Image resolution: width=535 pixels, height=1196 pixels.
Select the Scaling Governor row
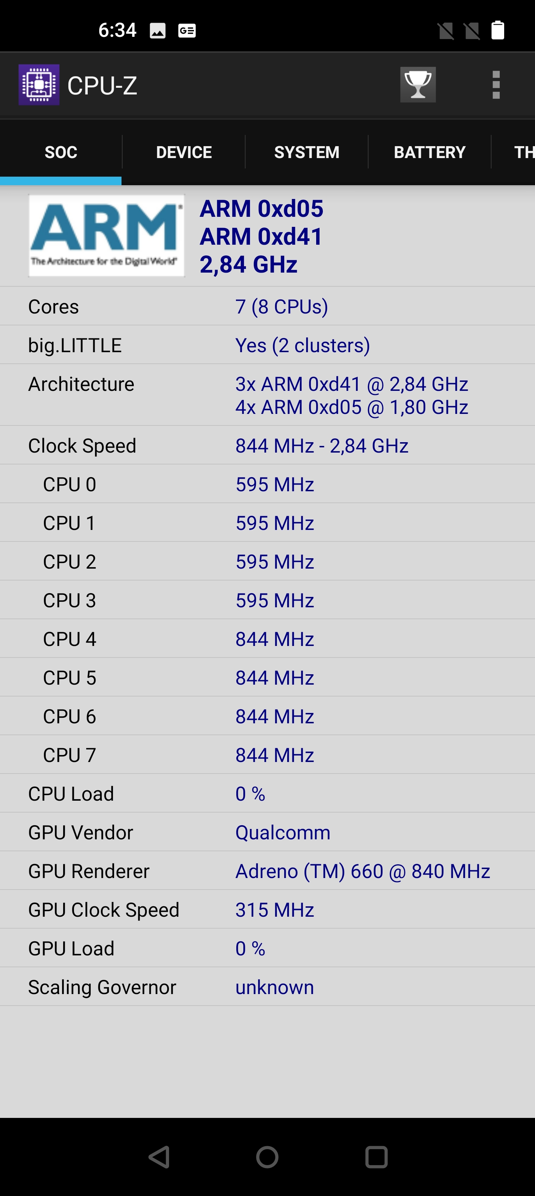[267, 987]
